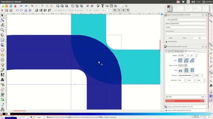Toggle the Lock checkbox
The width and height of the screenshot is (213, 119).
[181, 38]
